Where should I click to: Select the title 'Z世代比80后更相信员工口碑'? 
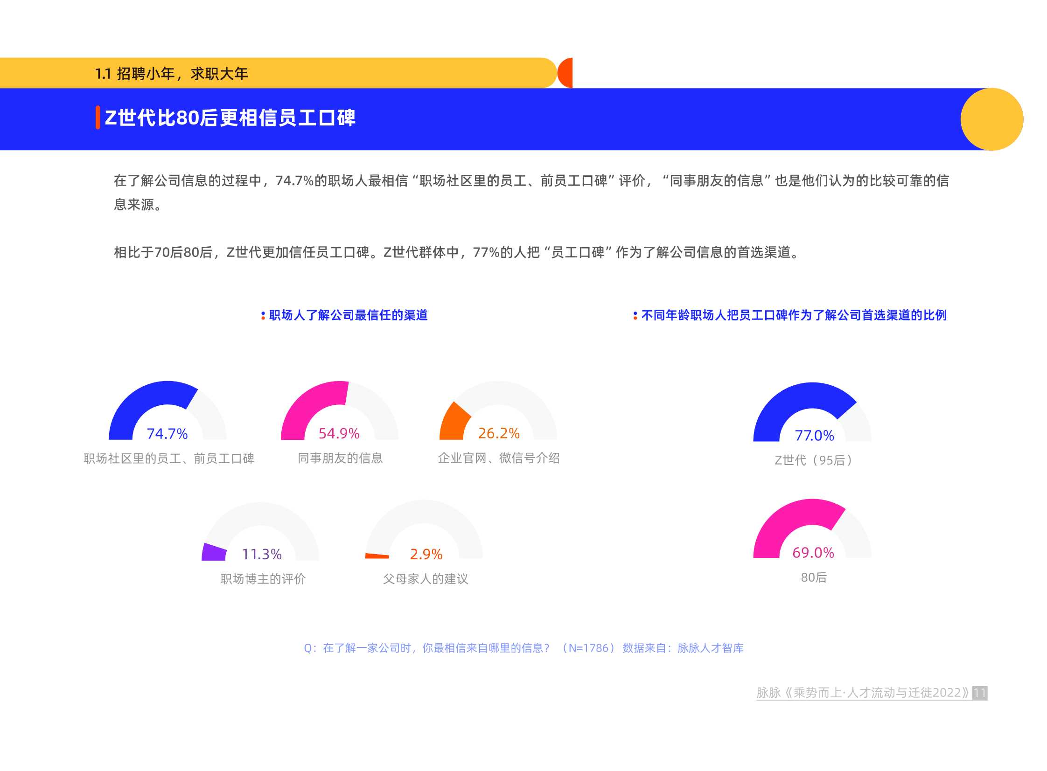coord(230,118)
